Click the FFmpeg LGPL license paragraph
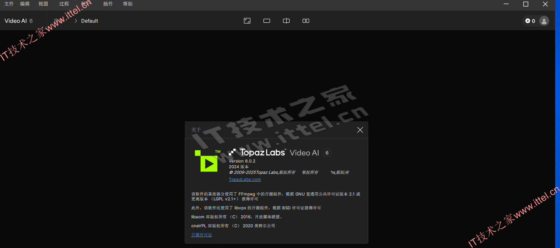Screen dimensions: 560x248 (x=276, y=197)
